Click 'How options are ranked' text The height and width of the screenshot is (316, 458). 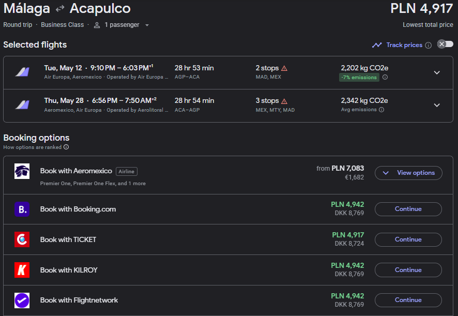coord(33,147)
